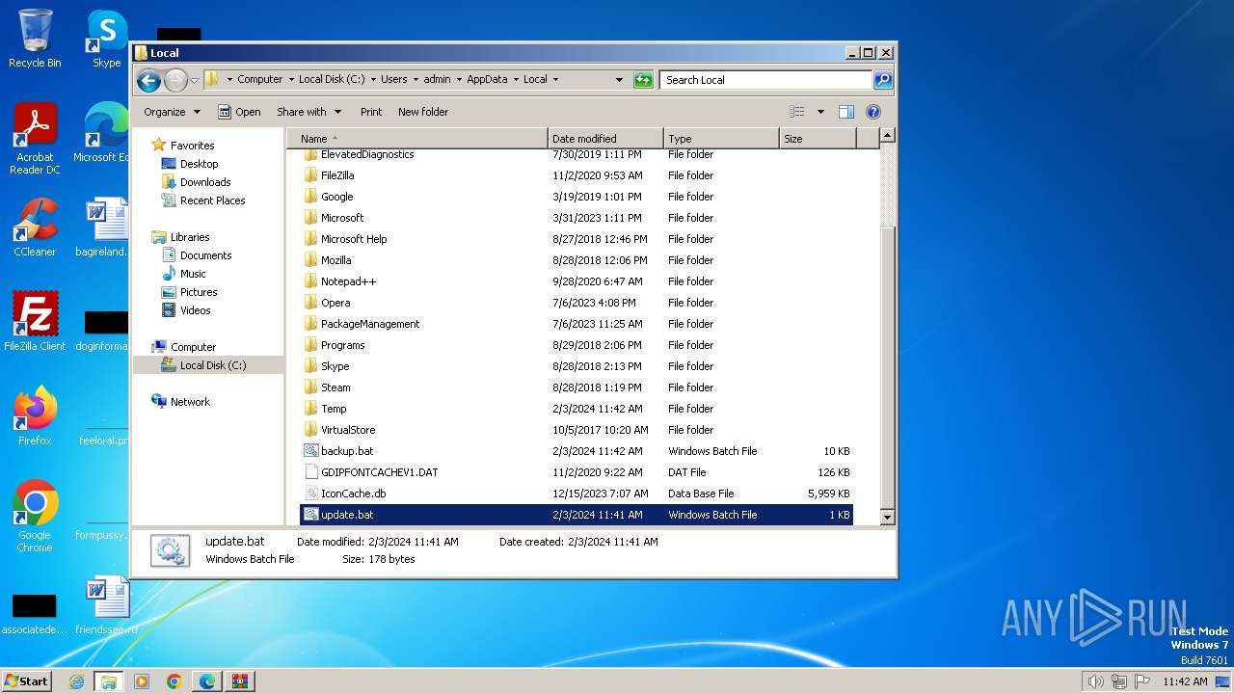
Task: Sort by Date modified column header
Action: [605, 139]
